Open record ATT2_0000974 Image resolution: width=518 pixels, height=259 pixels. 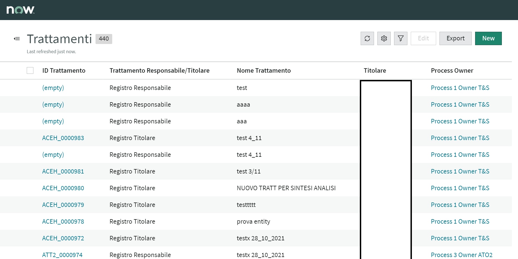(62, 255)
